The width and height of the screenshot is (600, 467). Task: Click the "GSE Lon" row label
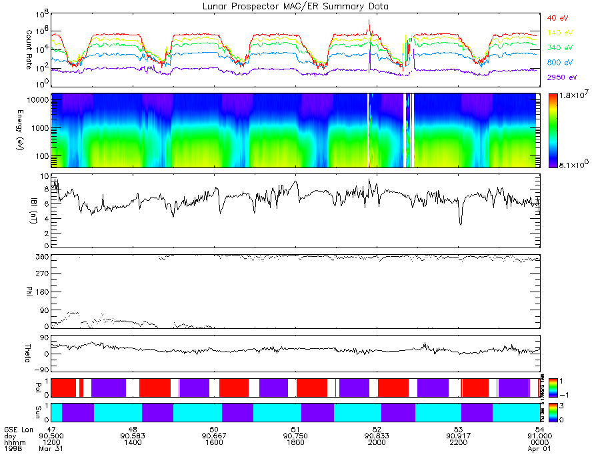[x=19, y=430]
